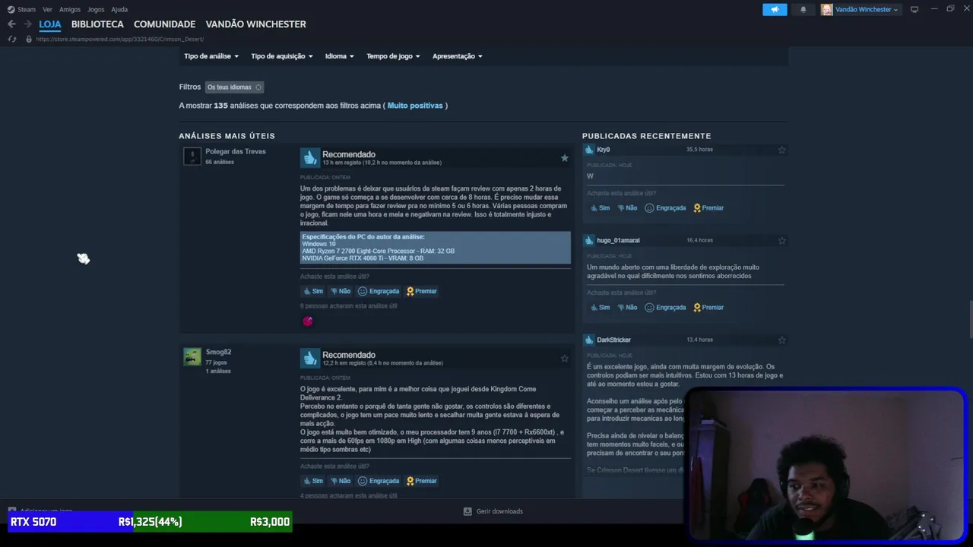Click hugo_01amaral thumbs-up review icon
This screenshot has width=973, height=547.
tap(589, 240)
